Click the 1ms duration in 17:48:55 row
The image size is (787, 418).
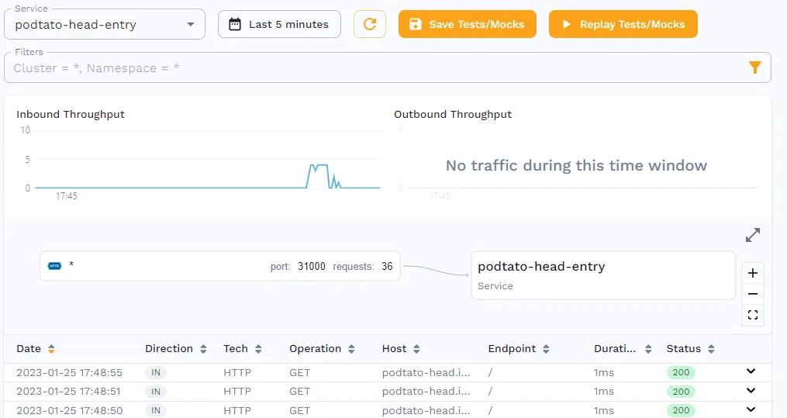604,372
